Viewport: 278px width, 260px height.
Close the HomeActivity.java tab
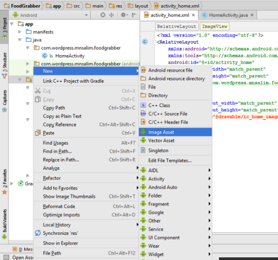point(252,15)
